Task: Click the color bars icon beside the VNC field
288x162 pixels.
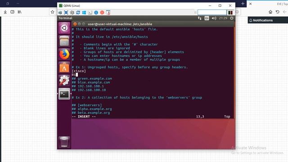Action: (x=230, y=13)
